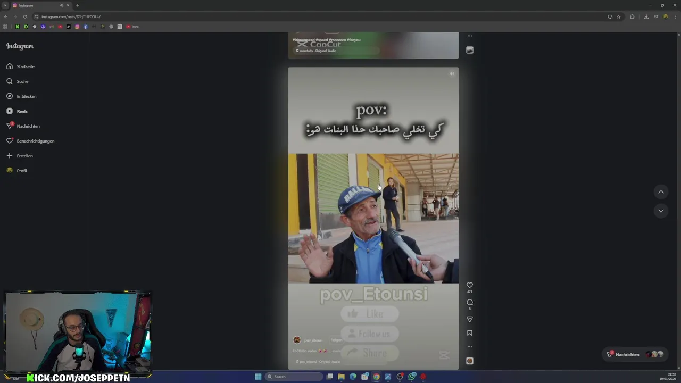Open the "intro" bookmark
Viewport: 681px width, 383px height.
point(132,27)
